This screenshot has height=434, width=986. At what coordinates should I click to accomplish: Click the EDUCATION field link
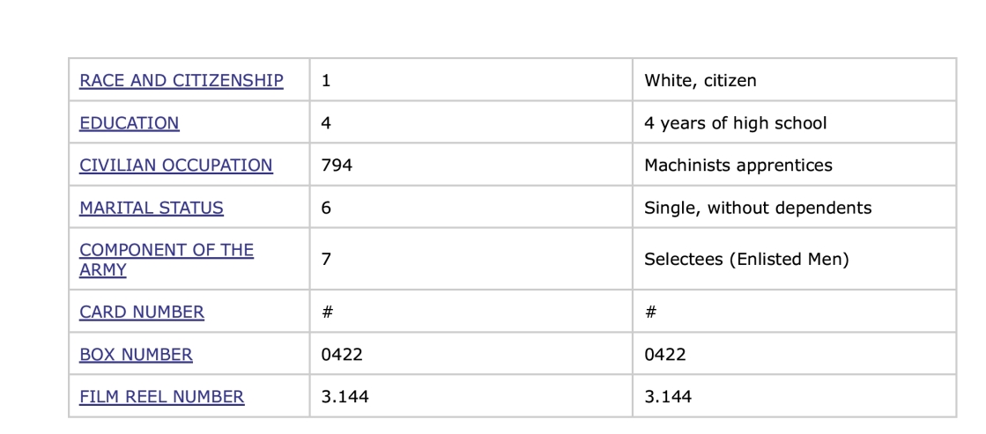(x=129, y=123)
